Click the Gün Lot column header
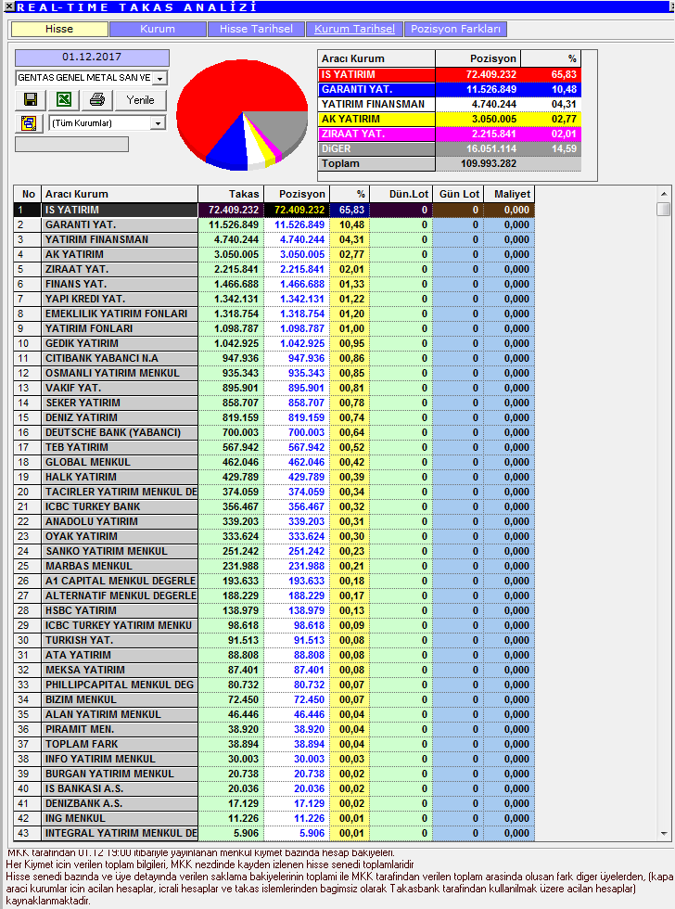Screen dimensions: 675x909 [x=458, y=194]
